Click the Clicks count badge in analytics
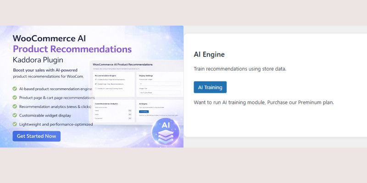The image size is (367, 183). point(130,114)
